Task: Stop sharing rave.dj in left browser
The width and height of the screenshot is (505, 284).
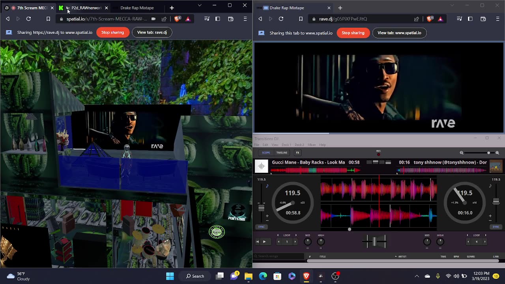Action: click(x=112, y=32)
